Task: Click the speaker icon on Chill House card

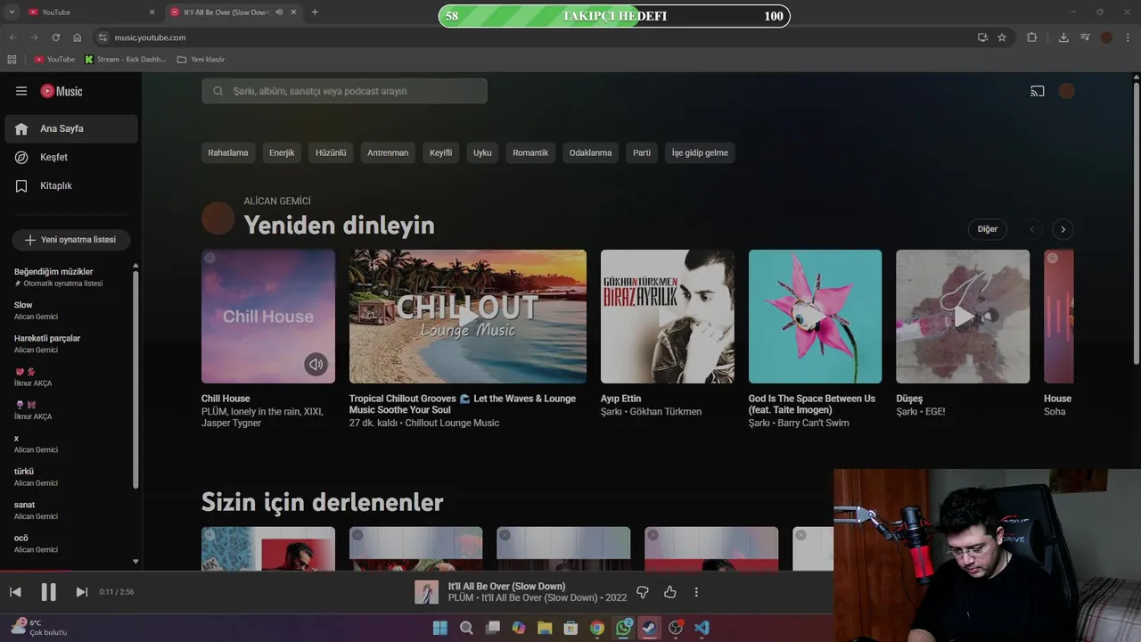Action: point(316,364)
